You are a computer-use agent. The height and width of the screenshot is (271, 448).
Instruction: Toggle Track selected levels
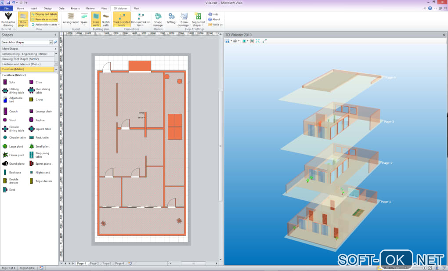click(x=122, y=19)
